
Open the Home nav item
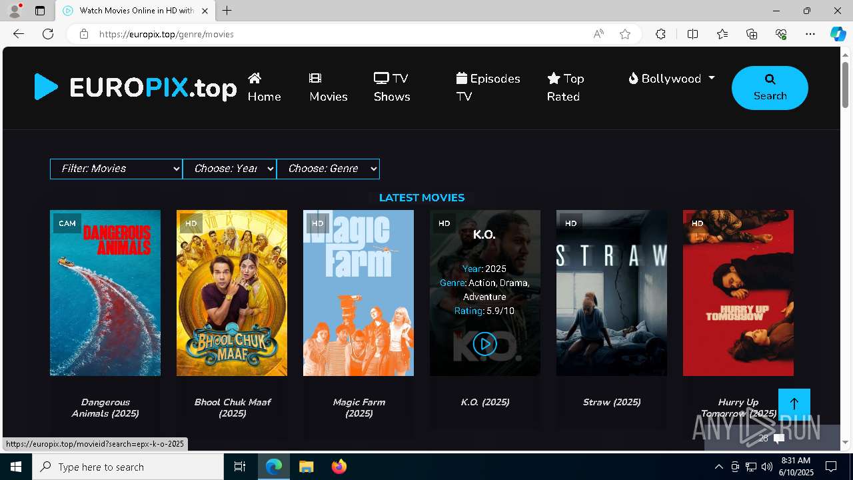tap(264, 87)
